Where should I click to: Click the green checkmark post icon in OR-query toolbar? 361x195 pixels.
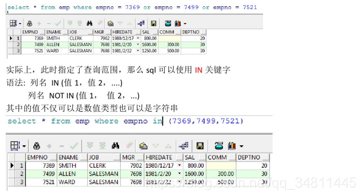click(58, 23)
